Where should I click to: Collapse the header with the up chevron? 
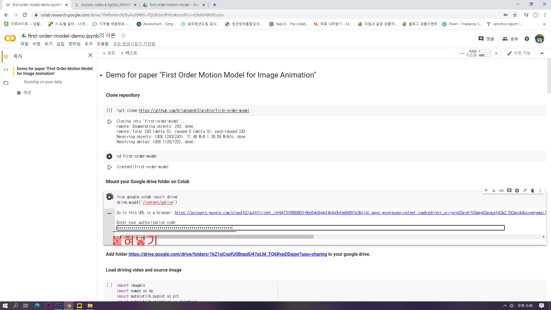[542, 53]
